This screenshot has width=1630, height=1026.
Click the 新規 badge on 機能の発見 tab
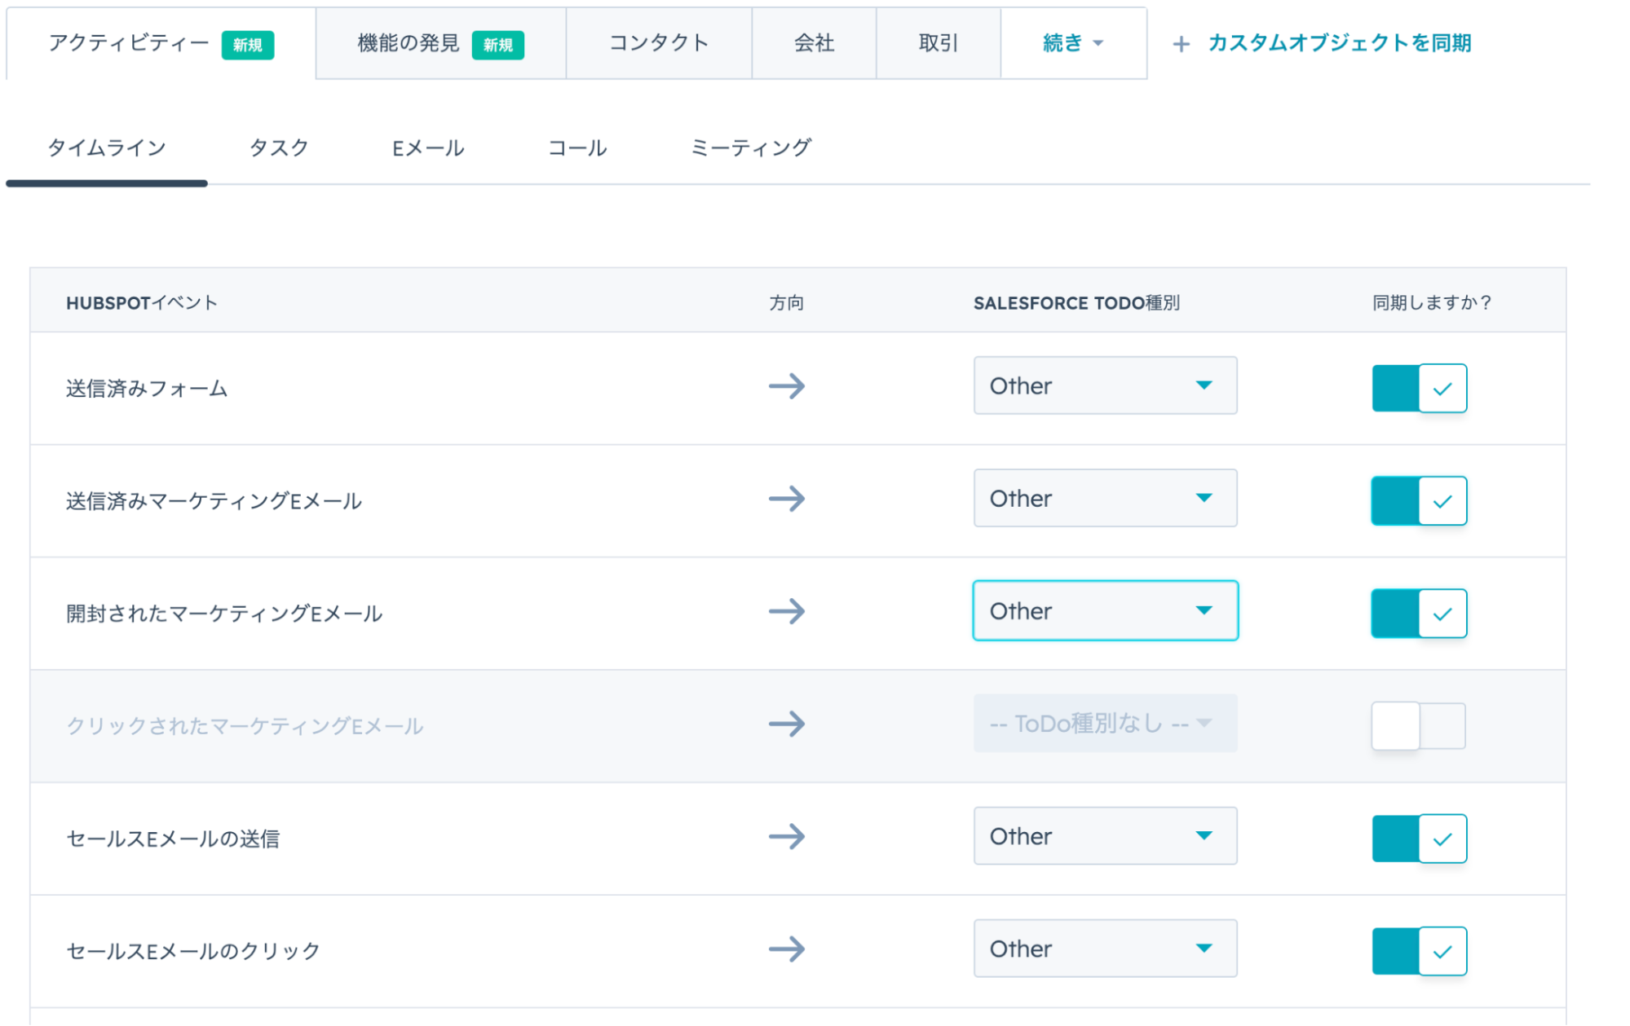(497, 45)
